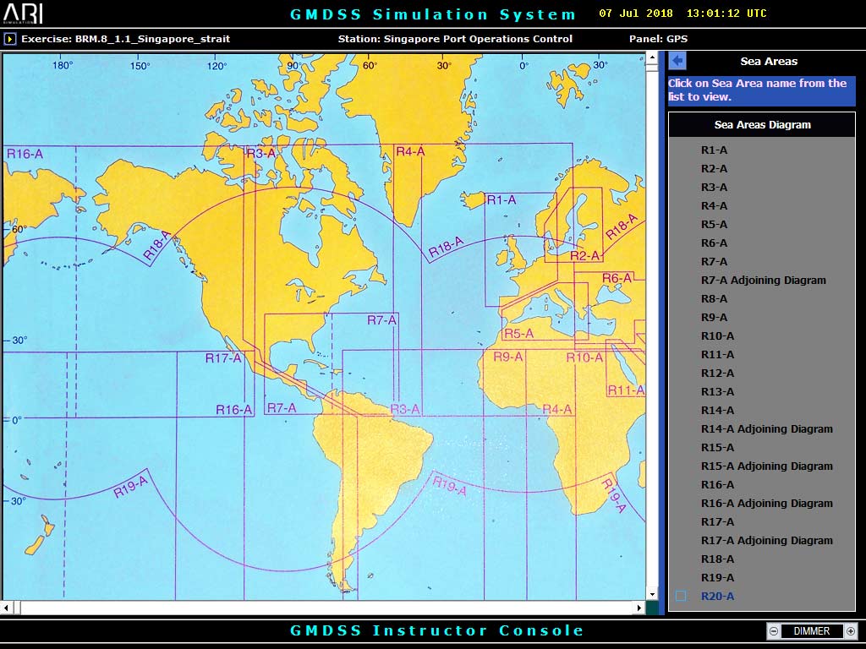Click the Sea Areas Diagram header
The width and height of the screenshot is (866, 649).
[x=762, y=125]
